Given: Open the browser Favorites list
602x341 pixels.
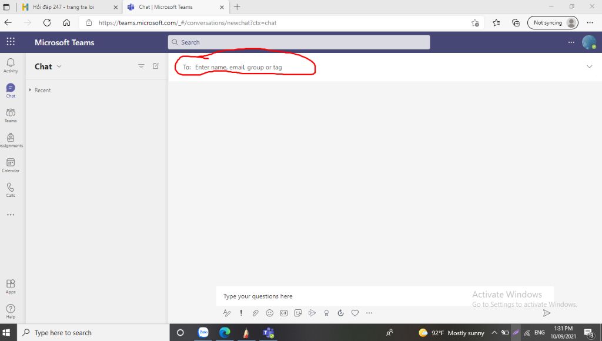Looking at the screenshot, I should pyautogui.click(x=496, y=23).
